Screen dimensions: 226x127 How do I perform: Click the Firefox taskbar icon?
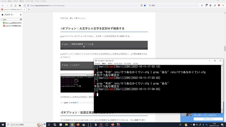tap(78, 125)
